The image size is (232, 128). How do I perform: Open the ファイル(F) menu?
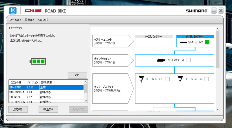(15, 20)
